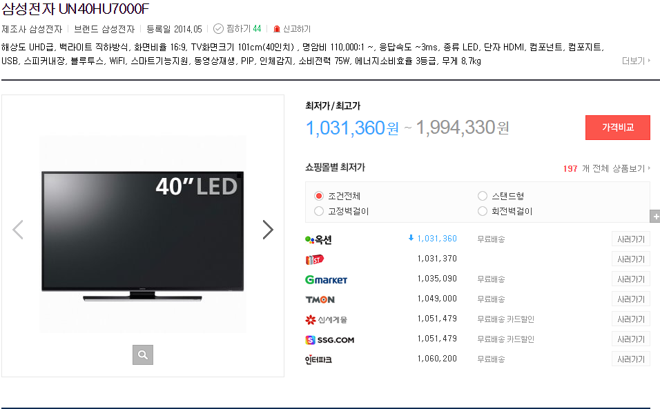Click 무료배송 in the TMON row
This screenshot has height=409, width=660.
click(492, 299)
